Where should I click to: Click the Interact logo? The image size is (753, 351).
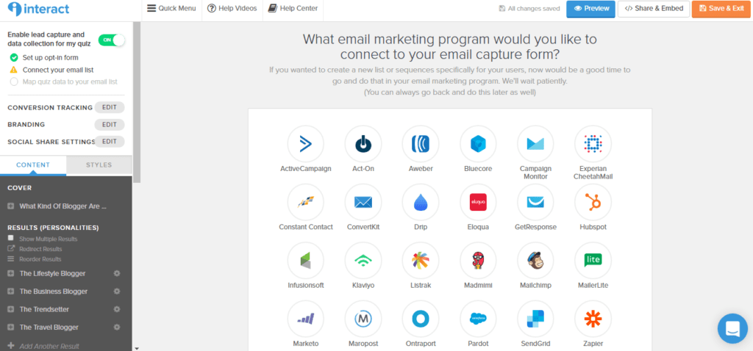[x=38, y=9]
